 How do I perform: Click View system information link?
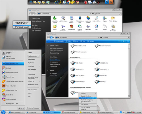[56, 48]
